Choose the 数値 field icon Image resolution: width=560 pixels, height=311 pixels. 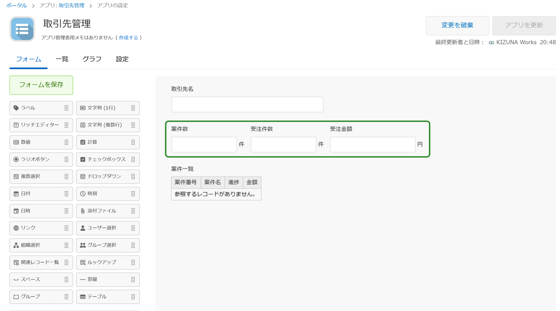16,142
